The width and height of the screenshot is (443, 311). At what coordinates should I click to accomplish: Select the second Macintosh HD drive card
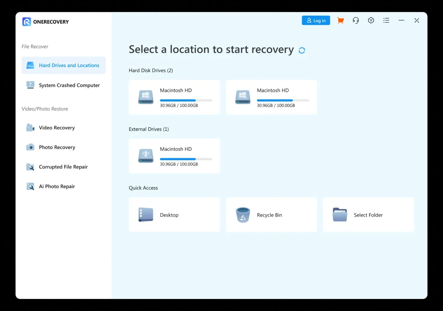tap(271, 97)
